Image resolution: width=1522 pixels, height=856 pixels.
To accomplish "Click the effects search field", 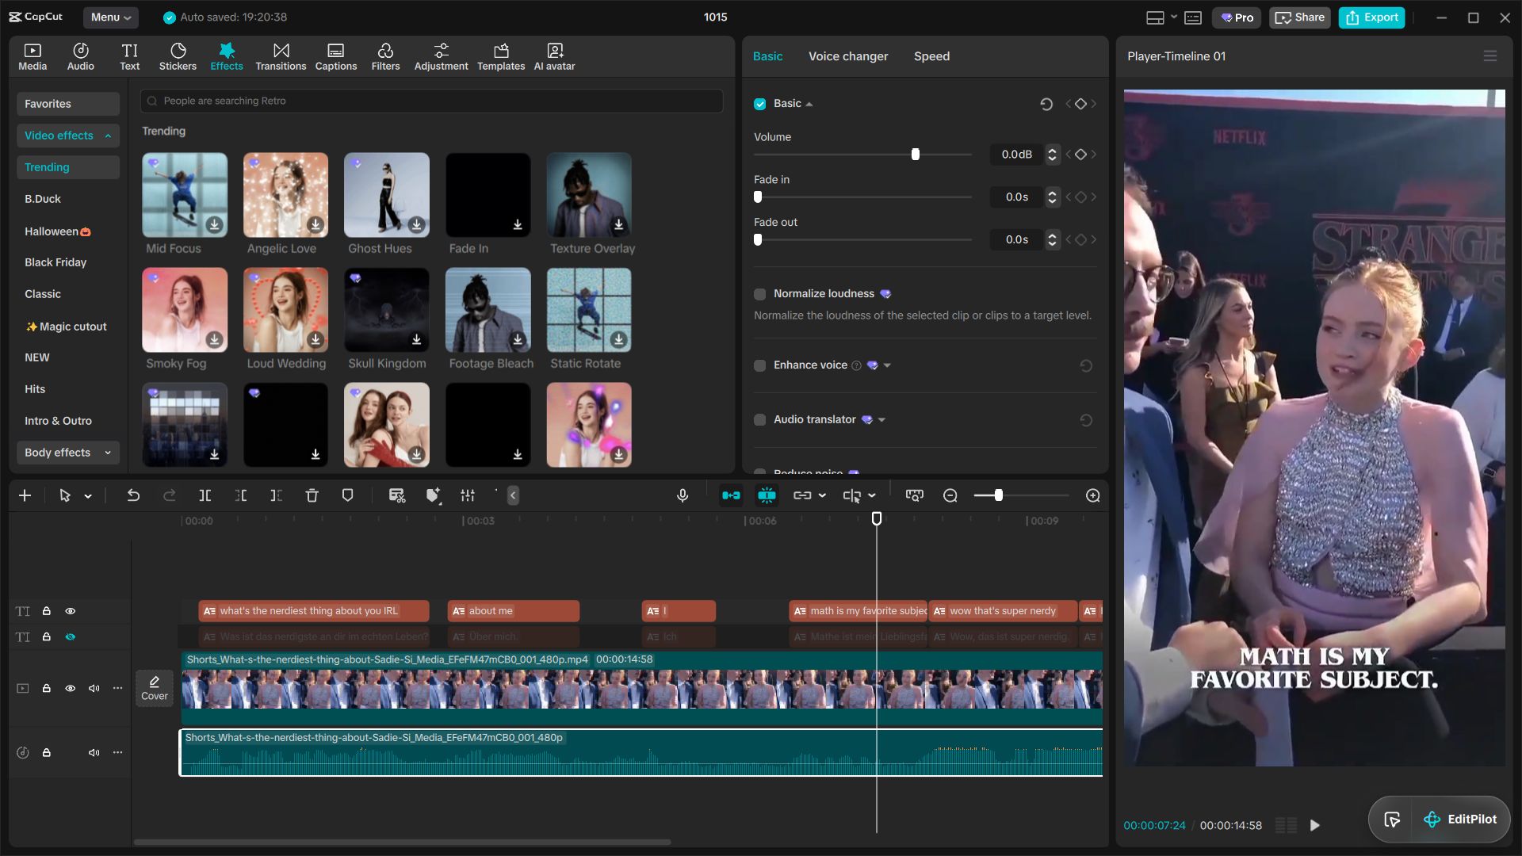I will point(431,101).
